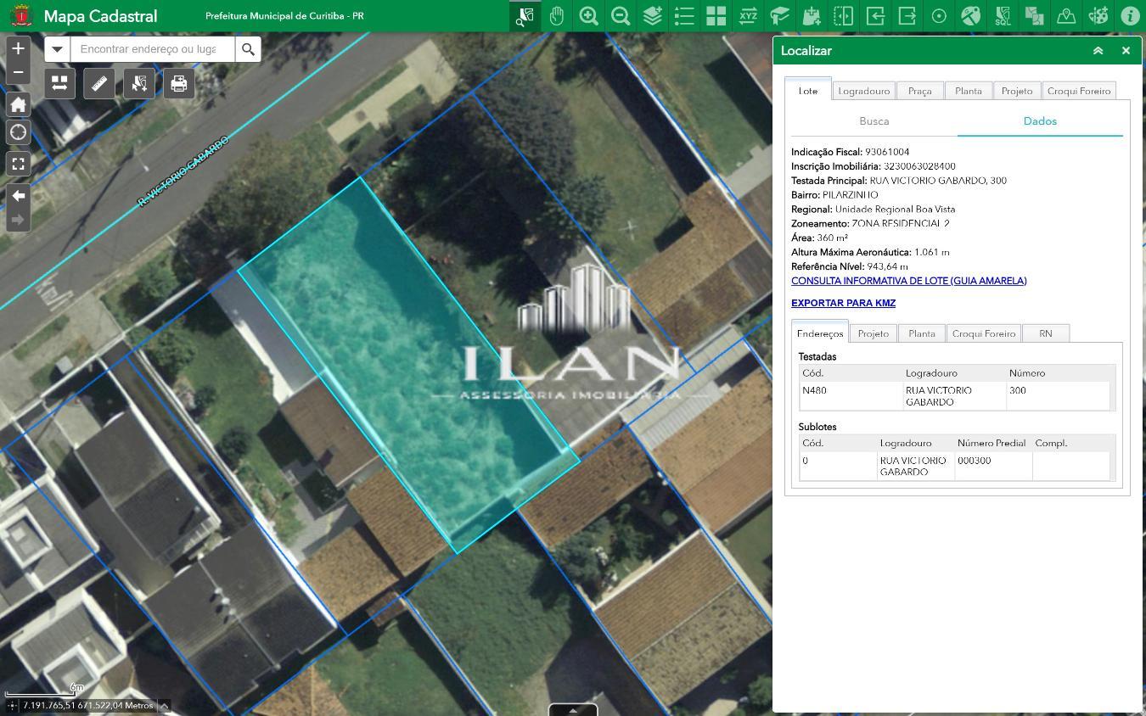
Task: Open the legend list tool
Action: (x=684, y=15)
